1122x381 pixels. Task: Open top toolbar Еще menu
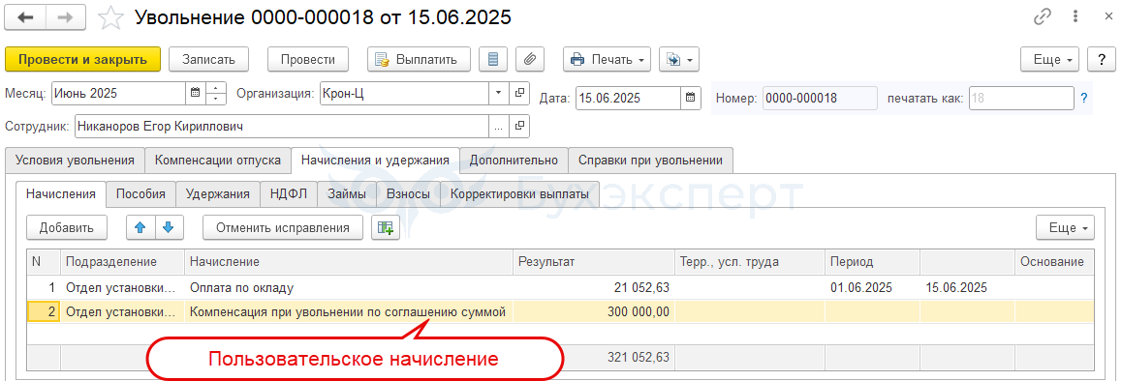(x=1049, y=59)
